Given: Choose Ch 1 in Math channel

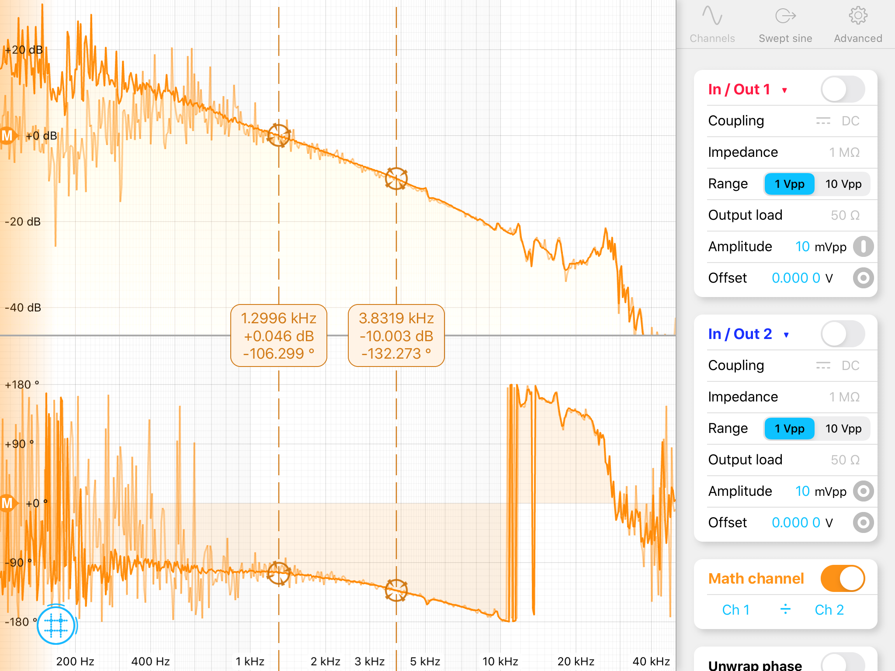Looking at the screenshot, I should point(736,609).
